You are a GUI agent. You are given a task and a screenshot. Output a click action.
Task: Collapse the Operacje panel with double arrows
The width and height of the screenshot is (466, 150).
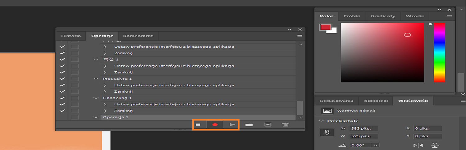[290, 29]
